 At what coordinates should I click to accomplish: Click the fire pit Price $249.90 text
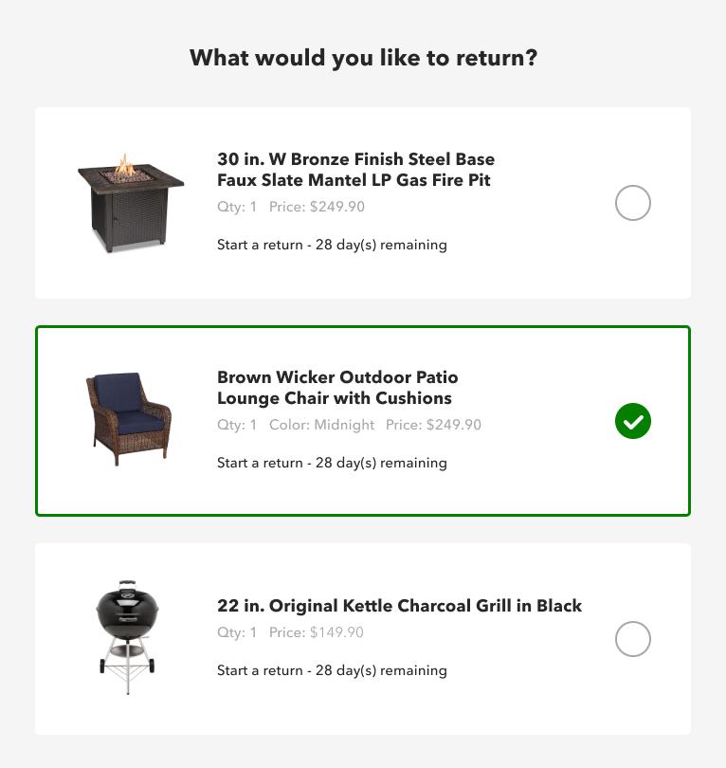pyautogui.click(x=317, y=207)
